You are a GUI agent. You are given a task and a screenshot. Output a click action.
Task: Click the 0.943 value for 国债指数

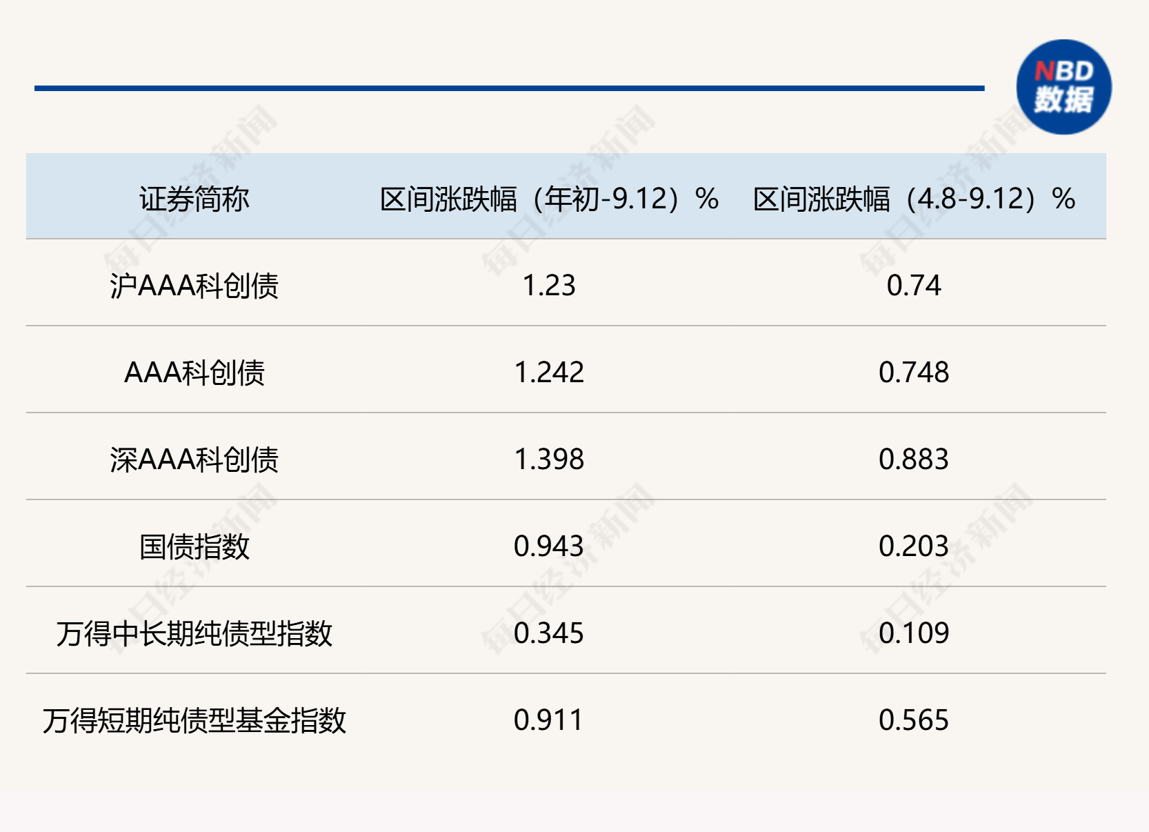coord(549,546)
